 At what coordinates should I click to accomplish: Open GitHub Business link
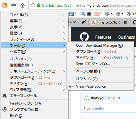(x=127, y=37)
